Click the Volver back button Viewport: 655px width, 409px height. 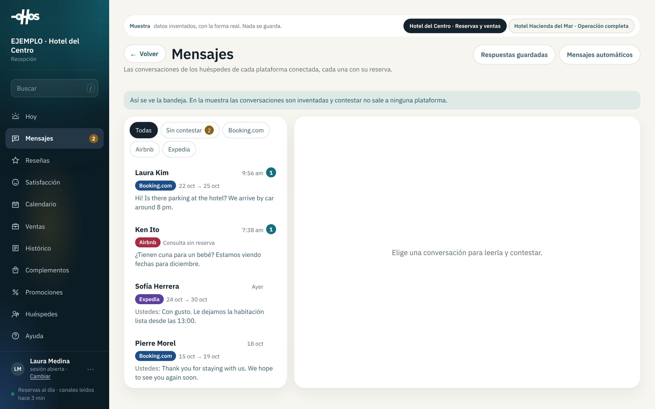145,54
